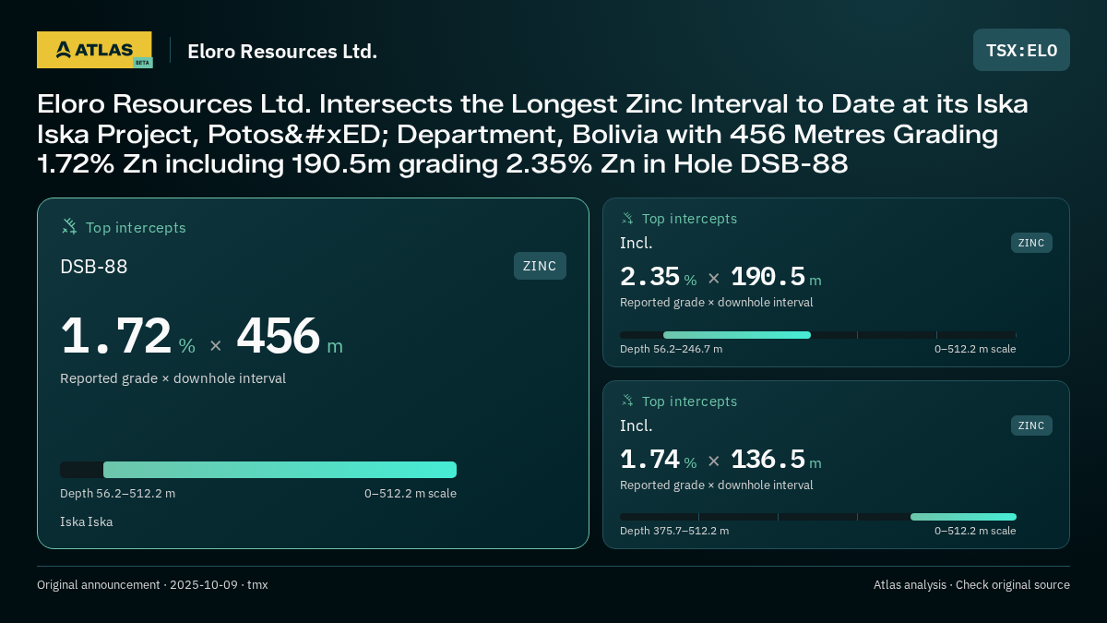Click the Atlas beta logo
This screenshot has width=1107, height=623.
click(94, 50)
